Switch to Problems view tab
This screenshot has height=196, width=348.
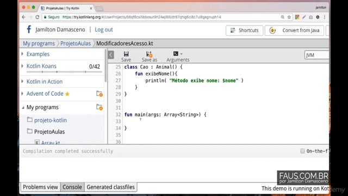pos(40,187)
